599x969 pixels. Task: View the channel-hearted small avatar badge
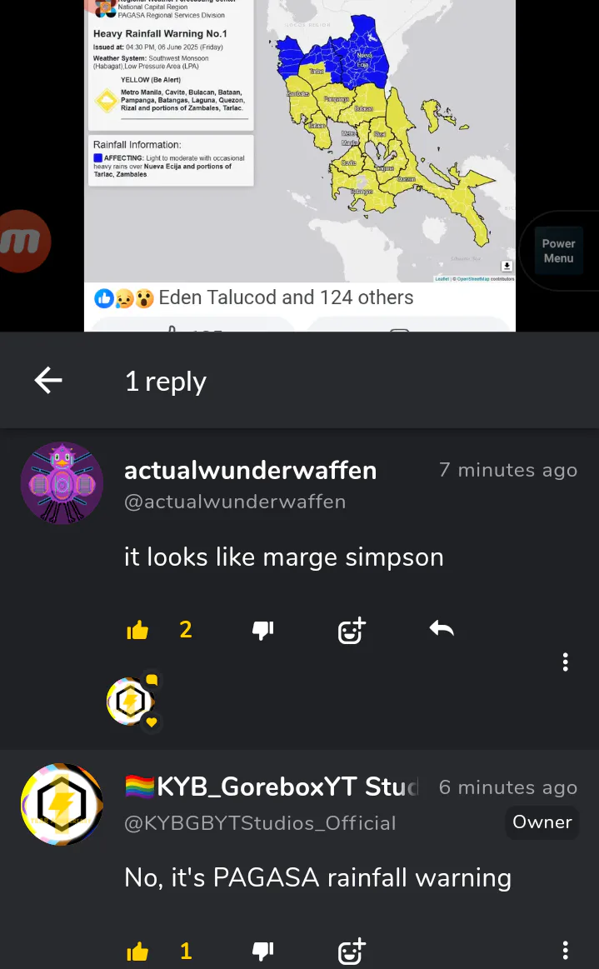tap(132, 702)
